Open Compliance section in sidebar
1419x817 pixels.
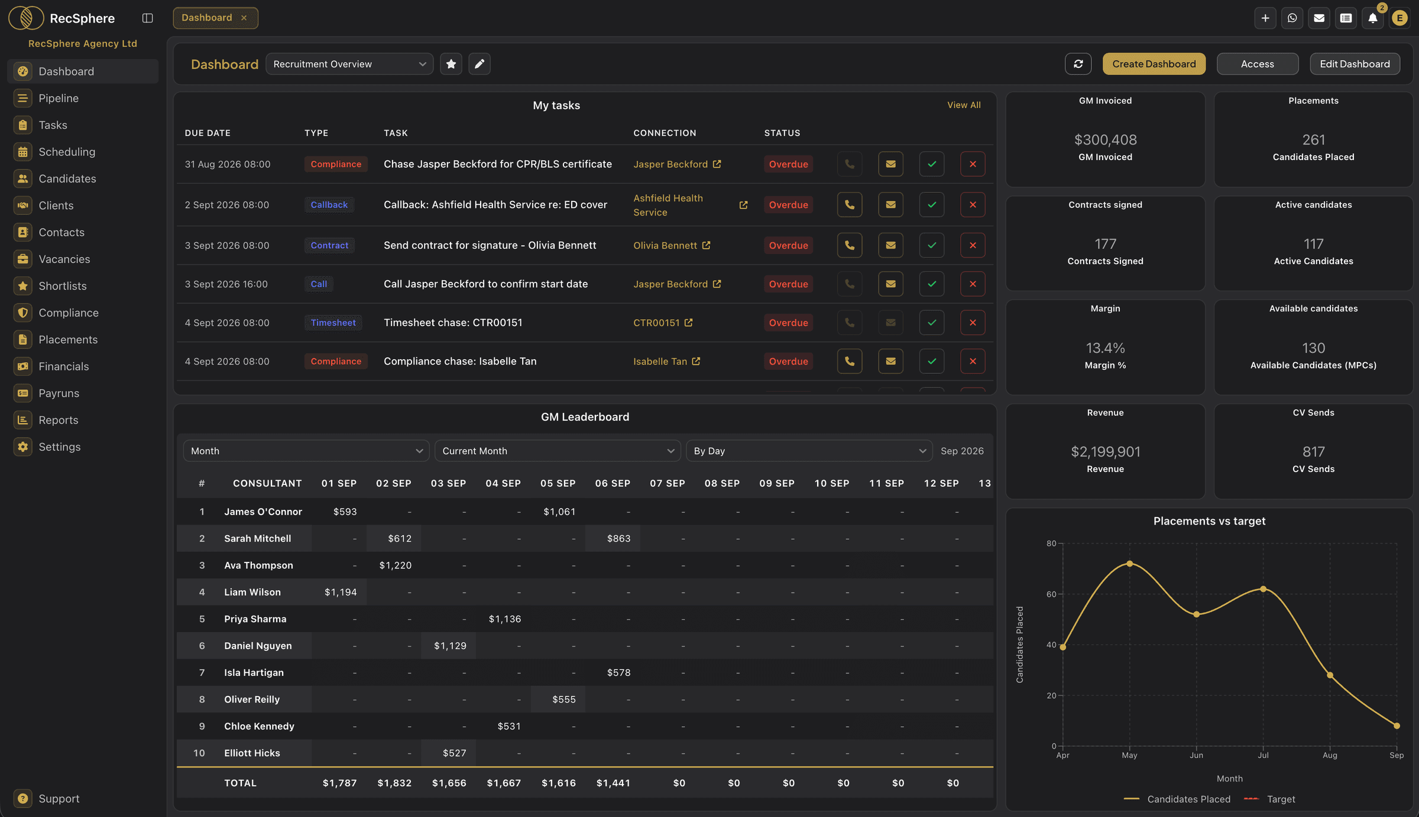(x=83, y=313)
